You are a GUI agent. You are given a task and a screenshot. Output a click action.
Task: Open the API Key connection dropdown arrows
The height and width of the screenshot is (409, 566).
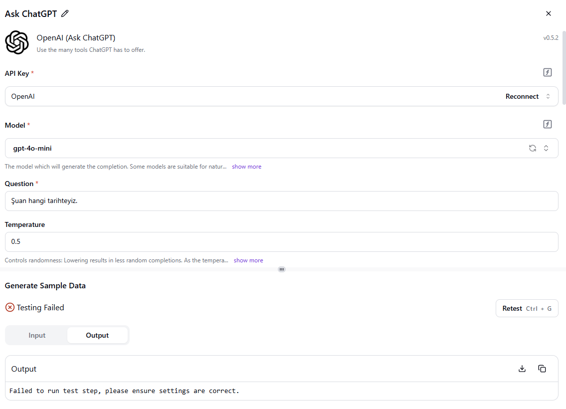pos(548,96)
